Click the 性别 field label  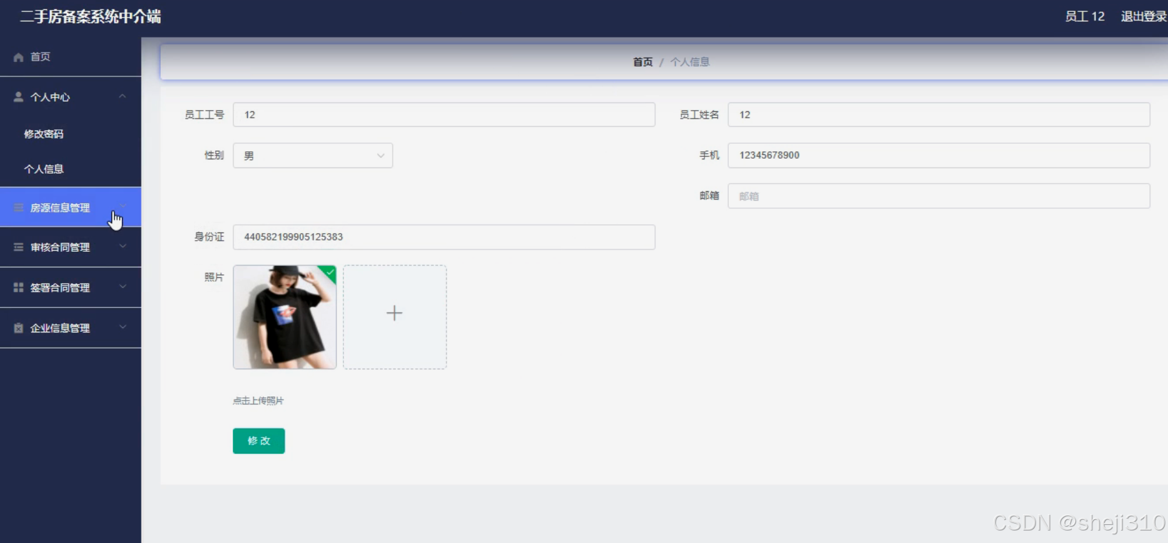click(x=214, y=155)
